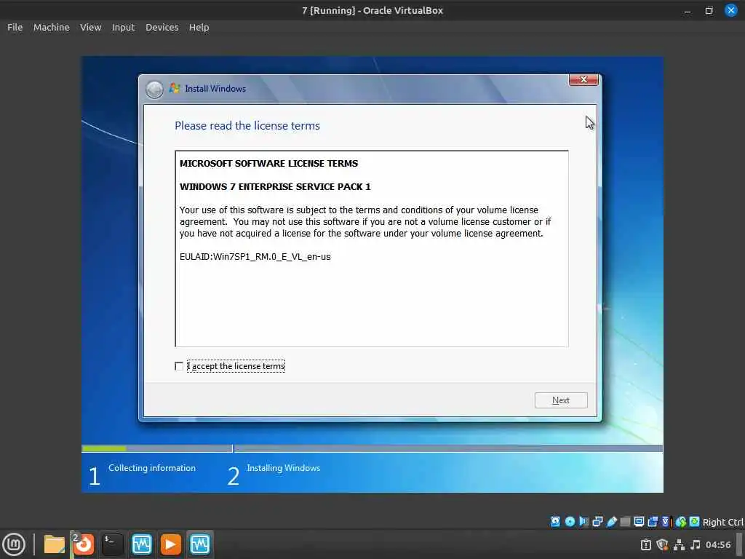The width and height of the screenshot is (745, 559).
Task: Click the optical disk status icon
Action: tap(570, 522)
